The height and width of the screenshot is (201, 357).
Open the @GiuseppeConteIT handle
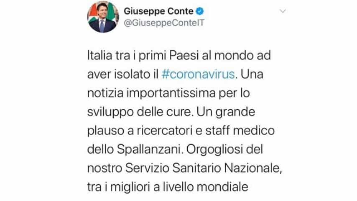(164, 23)
